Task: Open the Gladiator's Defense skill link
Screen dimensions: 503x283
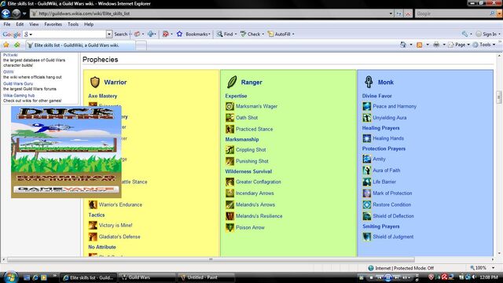Action: 119,237
